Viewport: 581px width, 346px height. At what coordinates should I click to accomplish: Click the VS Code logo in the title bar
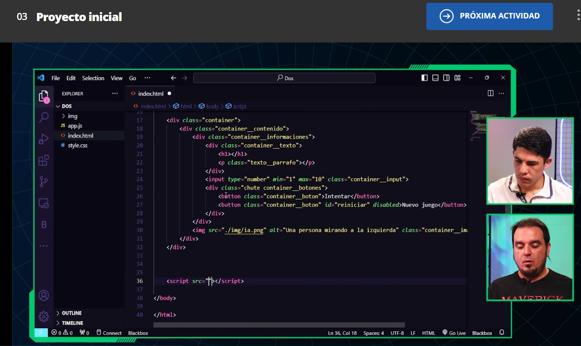[41, 78]
